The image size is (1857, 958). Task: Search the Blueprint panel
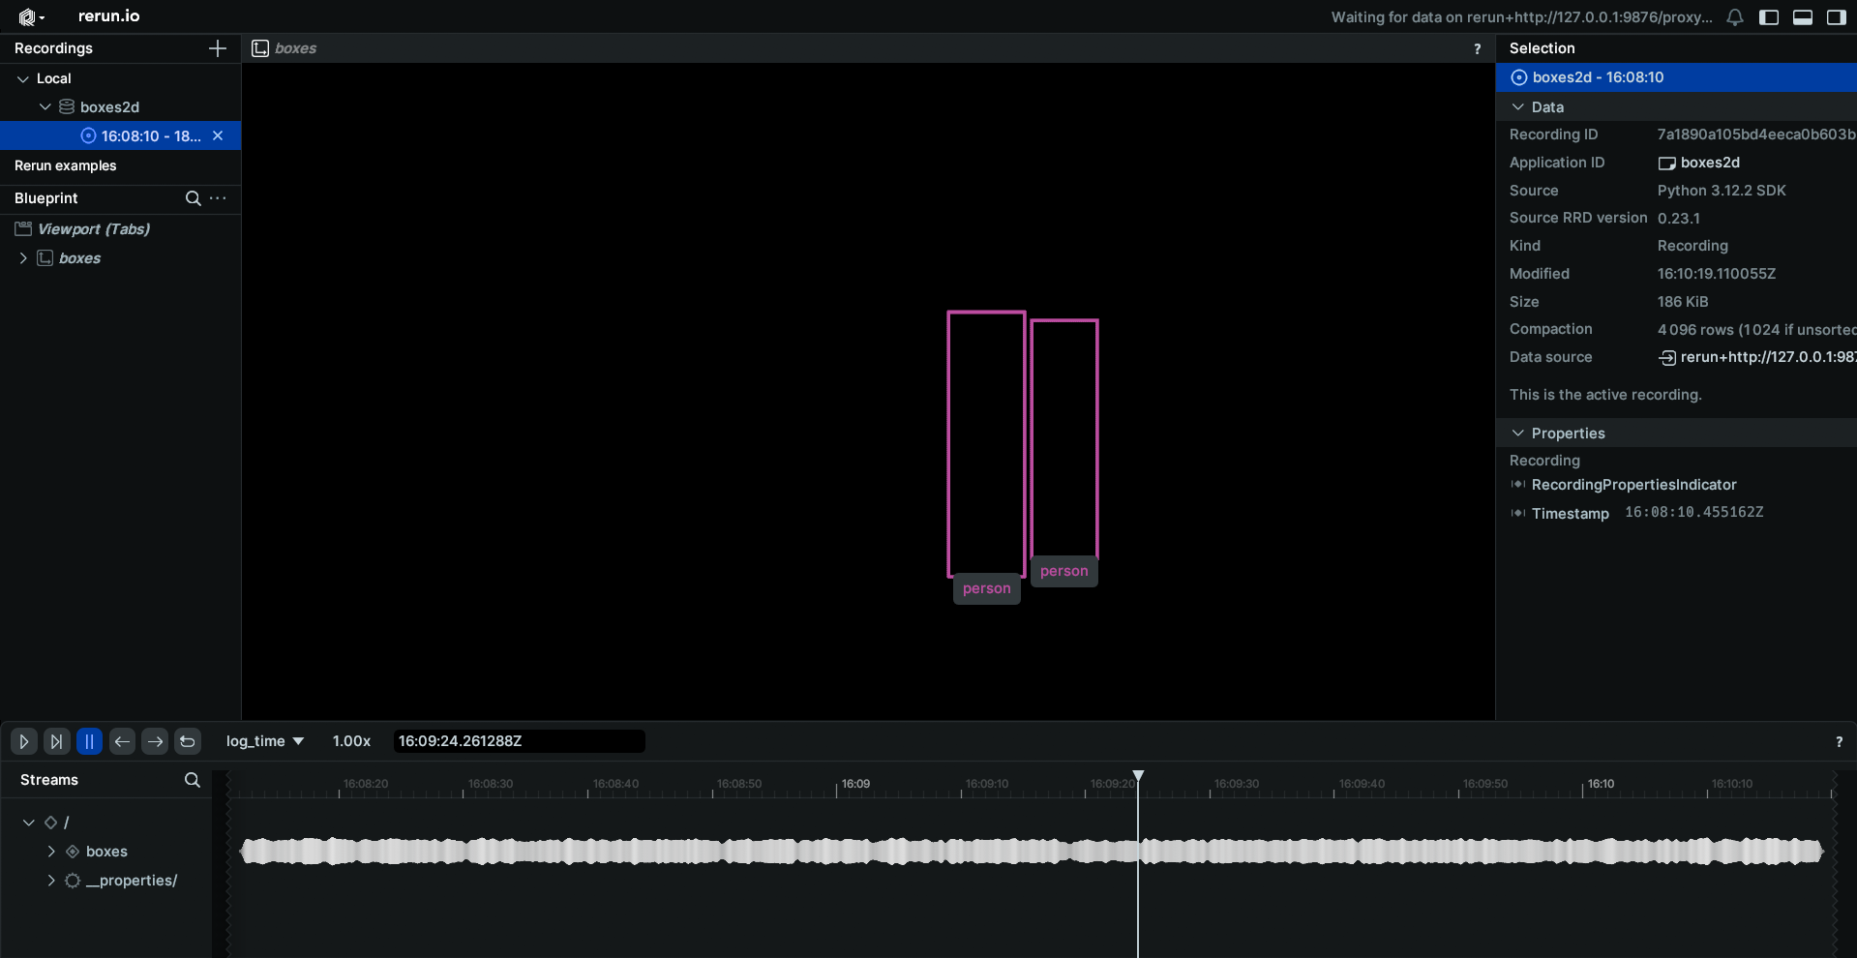[193, 198]
